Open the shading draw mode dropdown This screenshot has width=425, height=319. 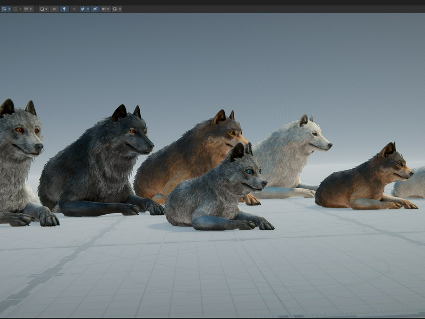(44, 9)
